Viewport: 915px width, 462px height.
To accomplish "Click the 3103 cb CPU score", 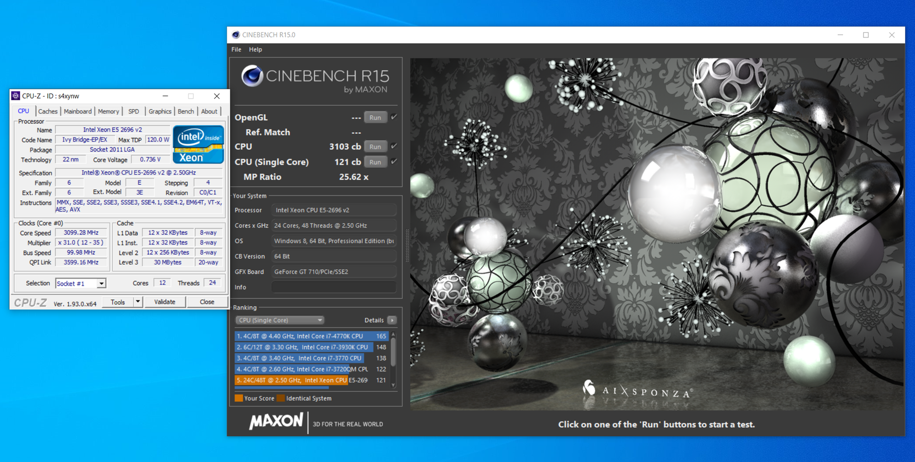I will click(345, 147).
